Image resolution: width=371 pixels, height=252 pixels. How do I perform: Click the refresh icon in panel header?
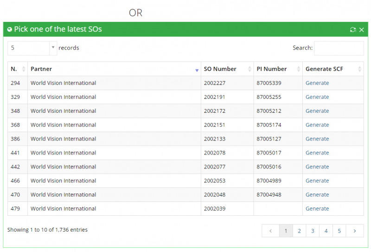(x=353, y=30)
